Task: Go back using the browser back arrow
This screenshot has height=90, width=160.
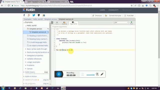Action: point(2,5)
